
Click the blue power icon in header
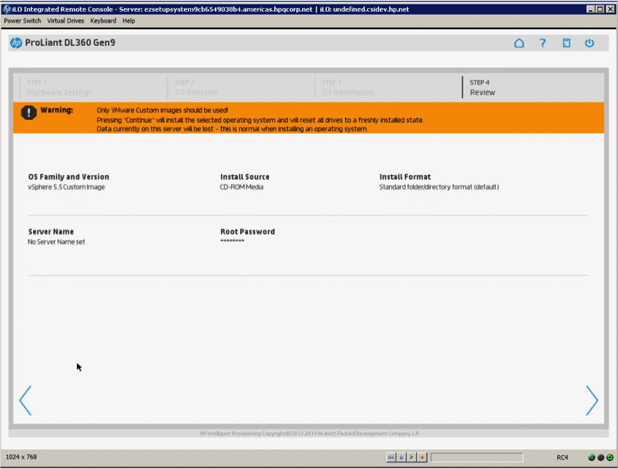(589, 43)
